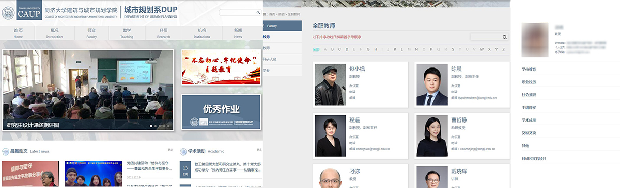
Task: Filter faculty by letter L
Action: [401, 49]
